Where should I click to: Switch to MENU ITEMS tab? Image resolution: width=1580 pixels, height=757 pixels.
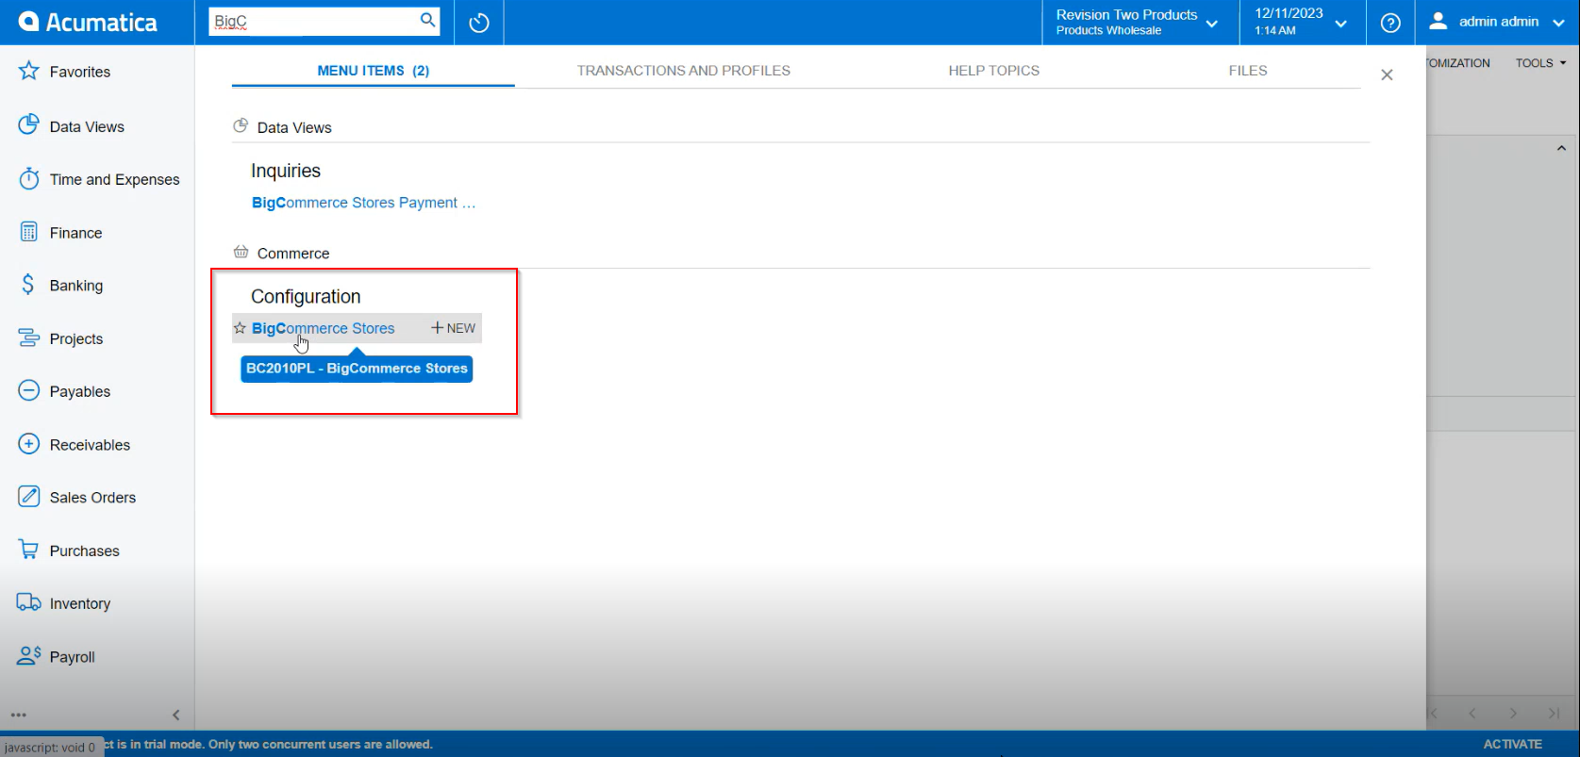click(x=374, y=71)
